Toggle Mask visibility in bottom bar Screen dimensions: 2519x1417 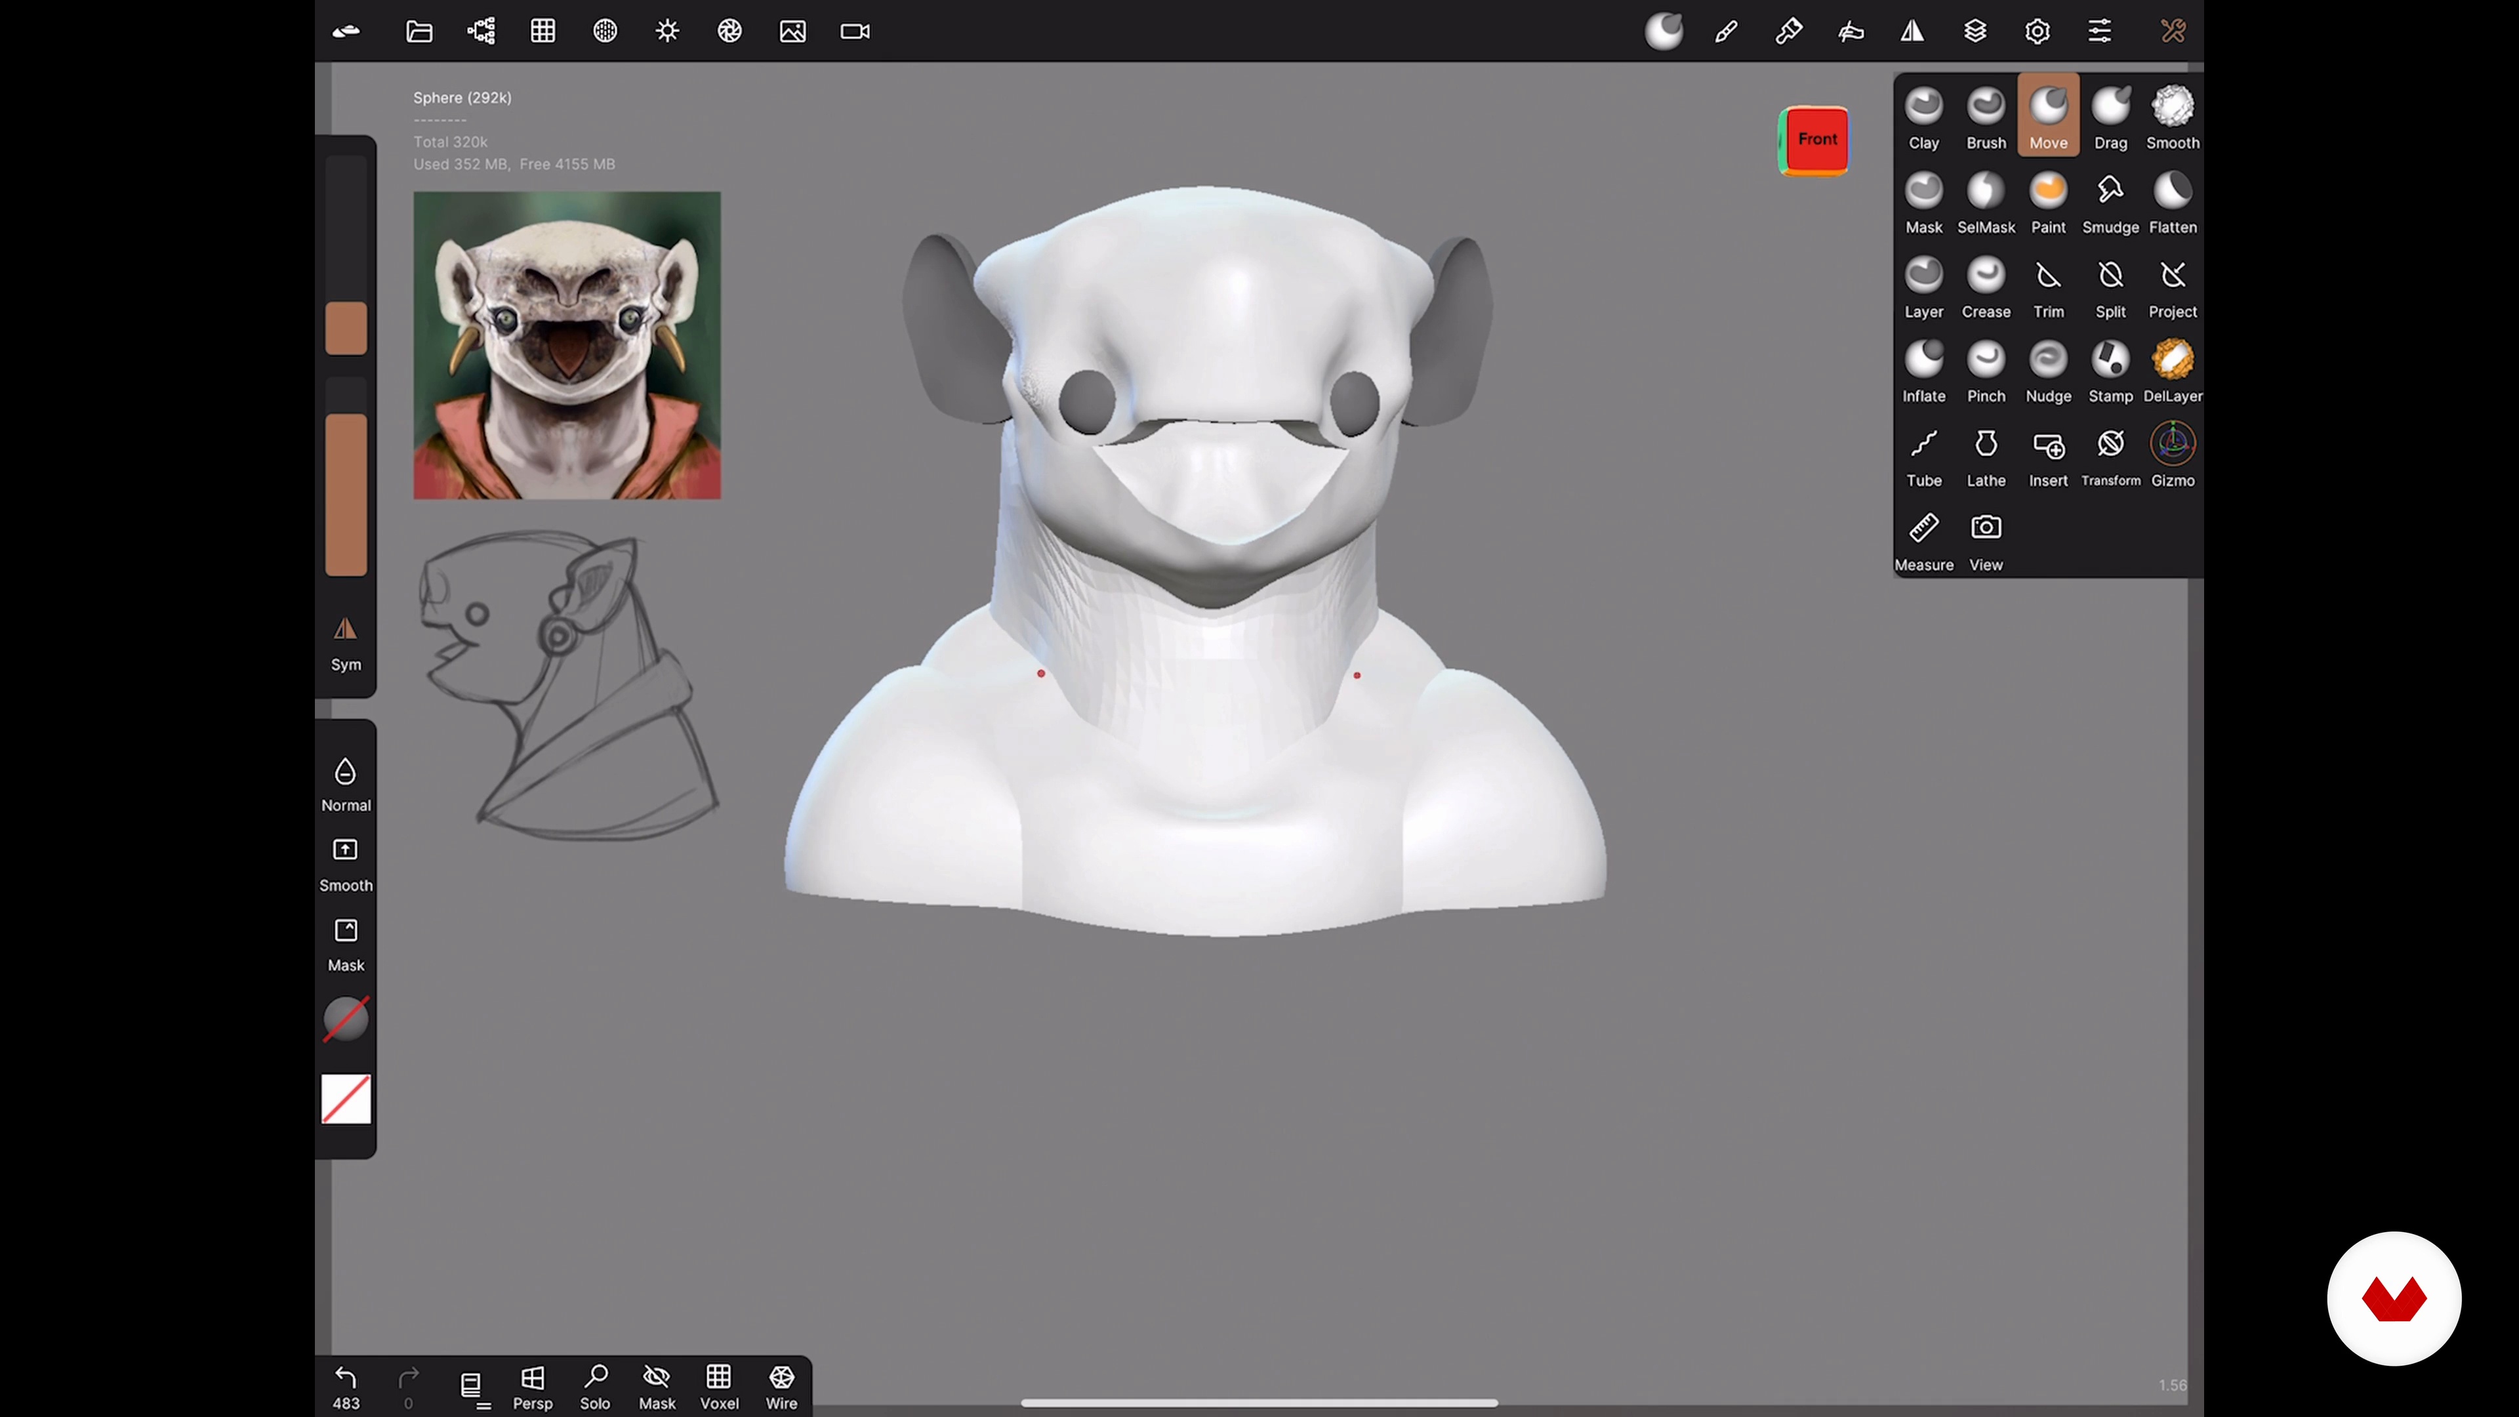tap(657, 1387)
